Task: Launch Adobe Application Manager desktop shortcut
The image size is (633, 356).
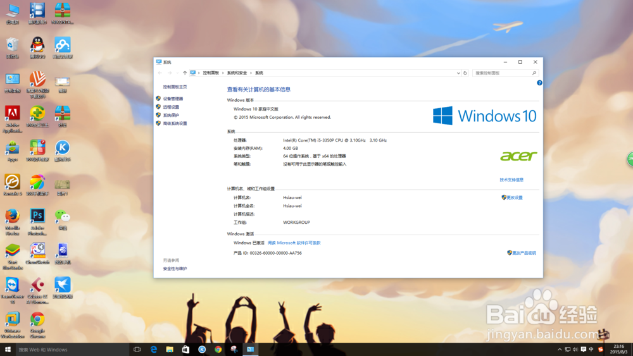Action: [13, 118]
